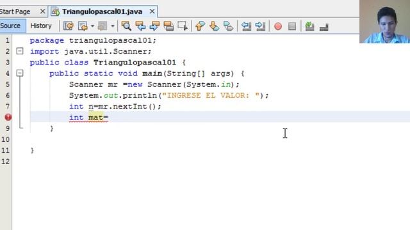Image resolution: width=410 pixels, height=230 pixels.
Task: Click the greyed Forward navigation icon
Action: tap(102, 26)
